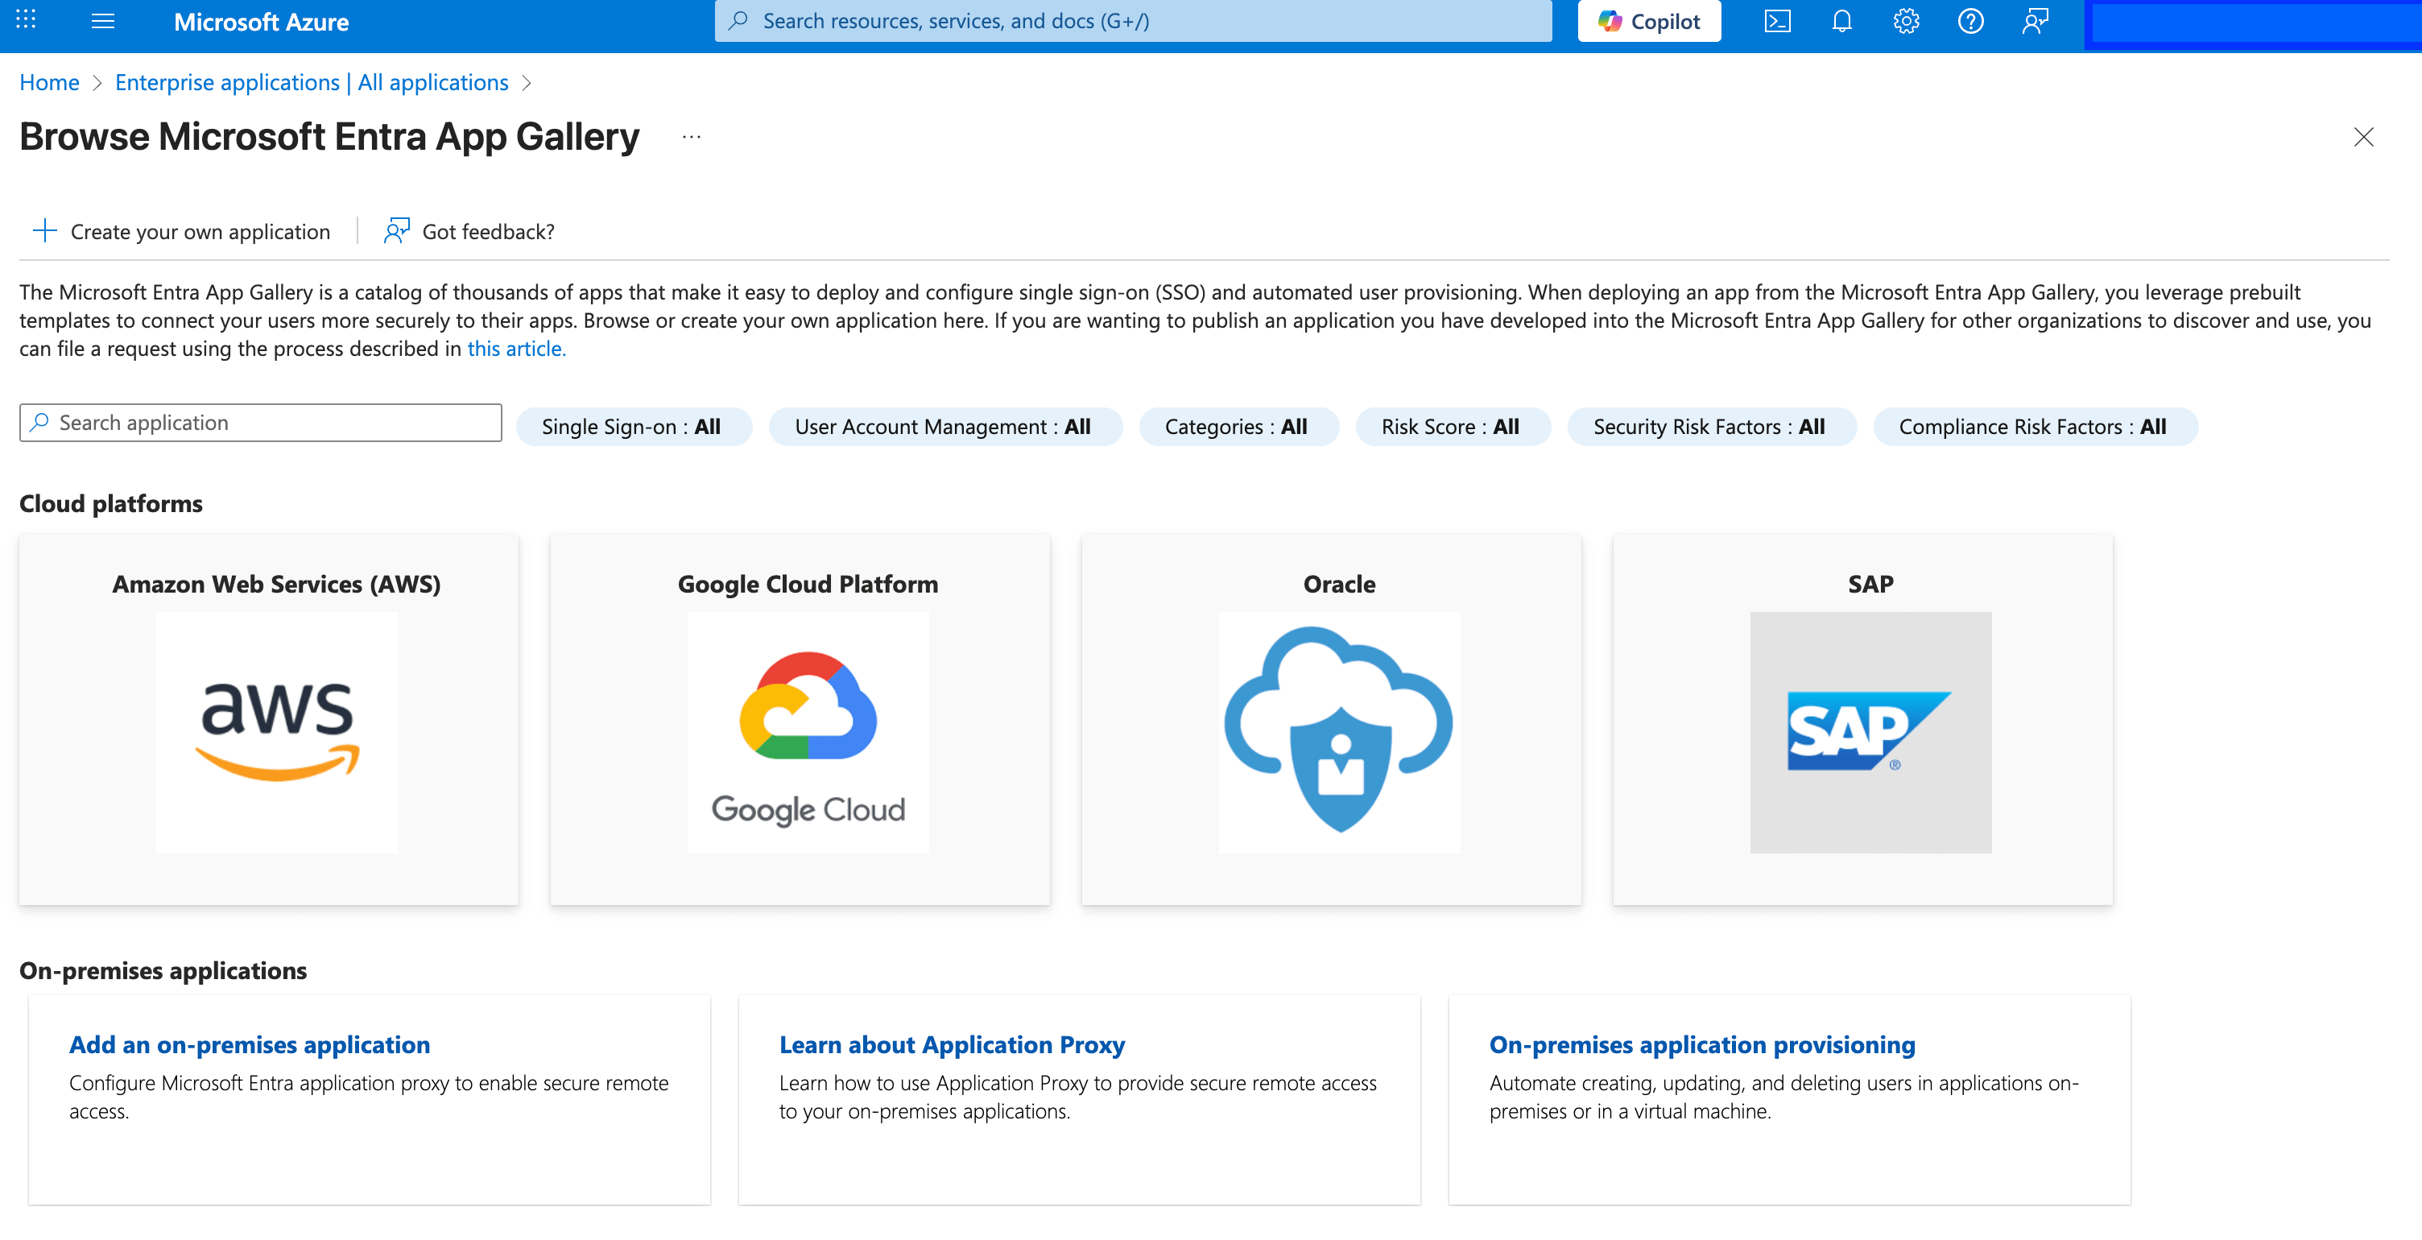Open the 'this article' link
Screen dimensions: 2422x1240
(x=516, y=349)
